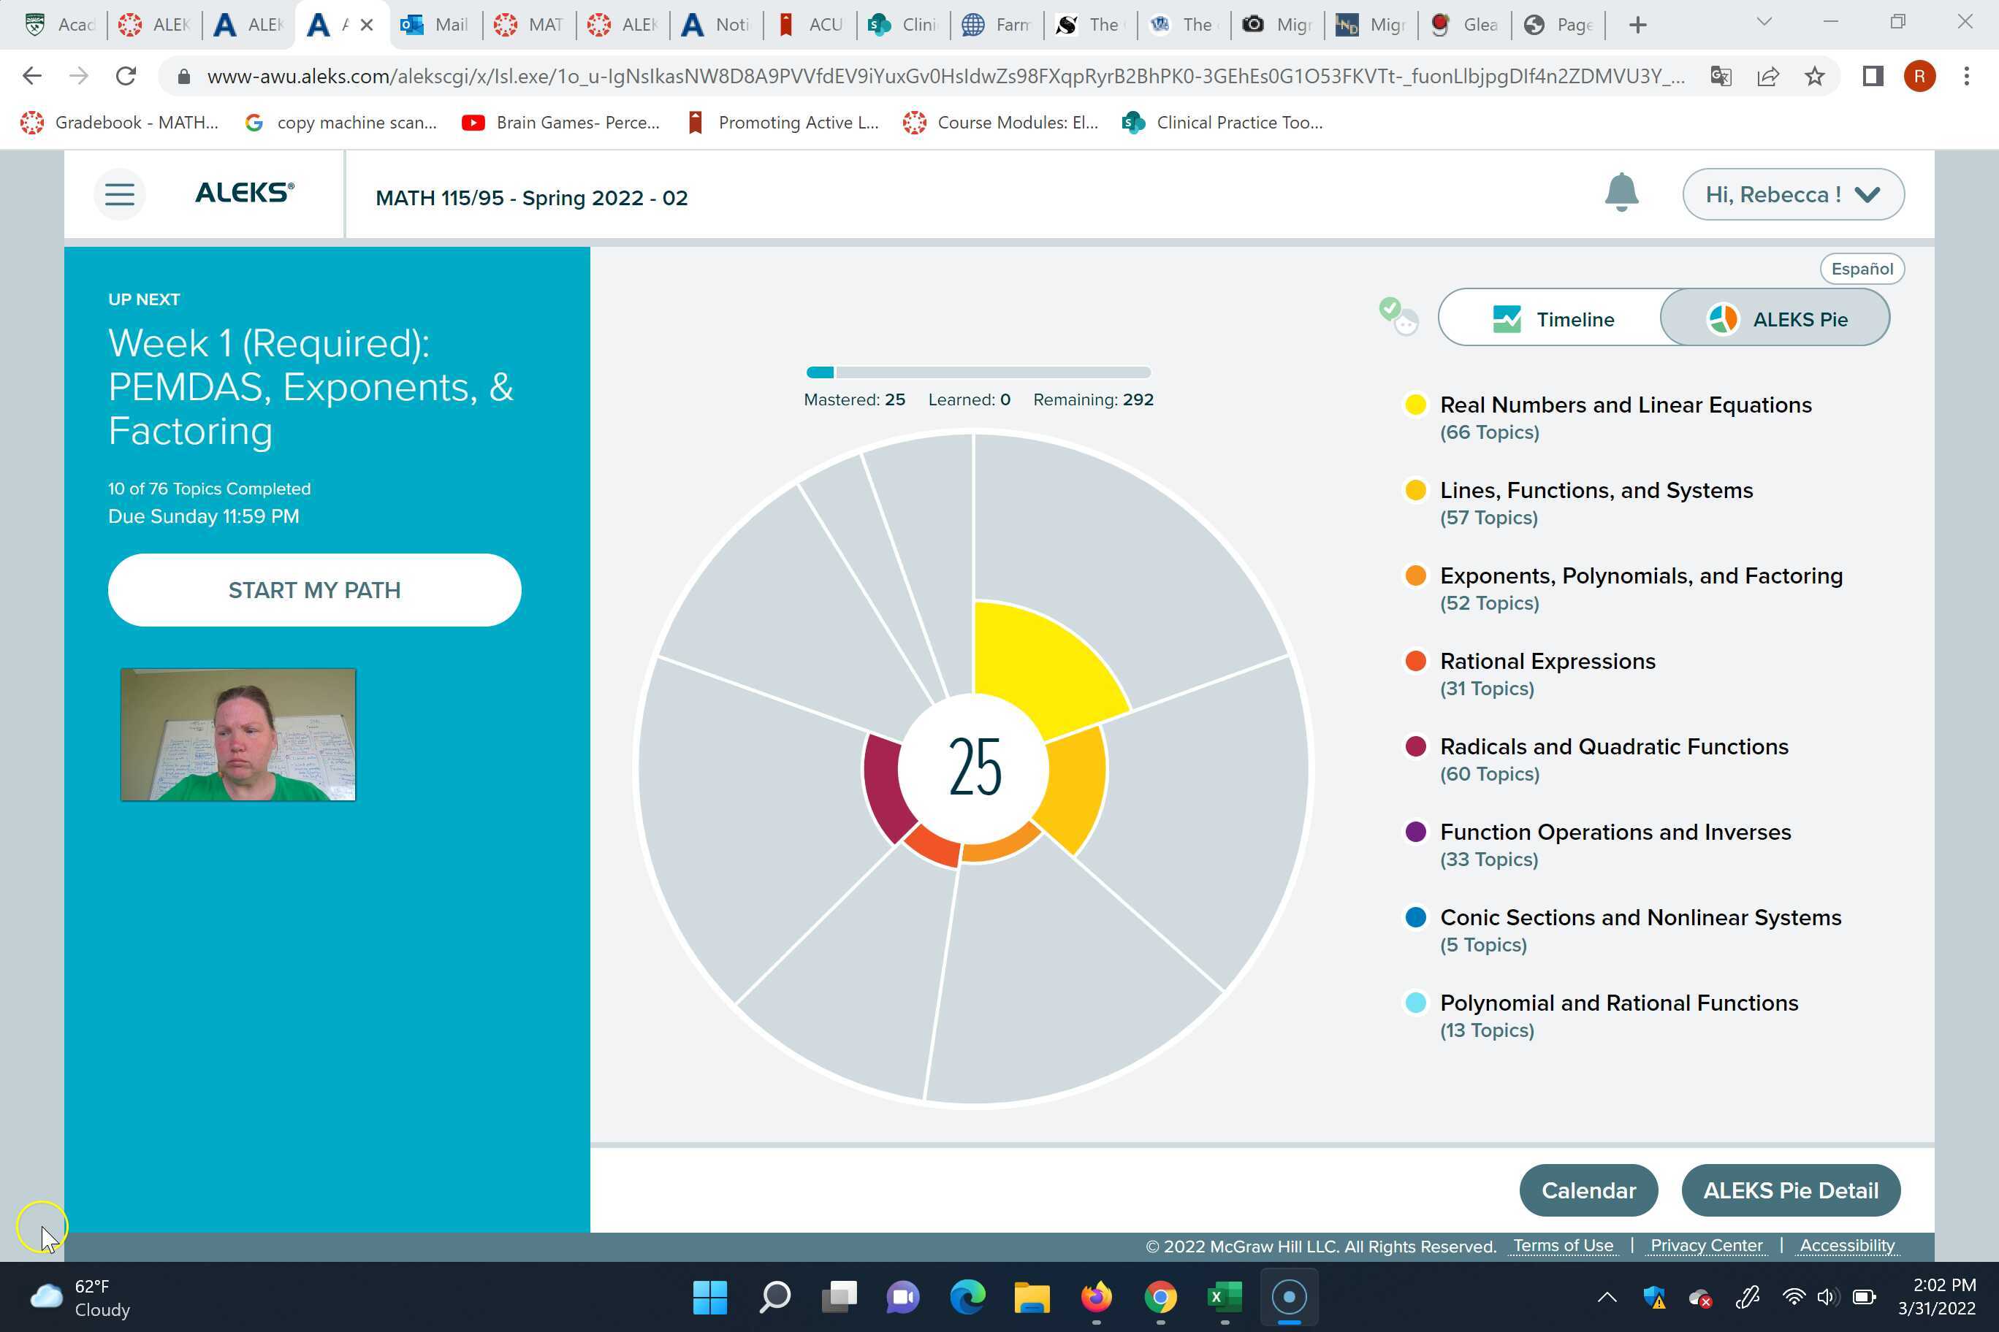
Task: Open File Explorer from taskbar
Action: (1032, 1297)
